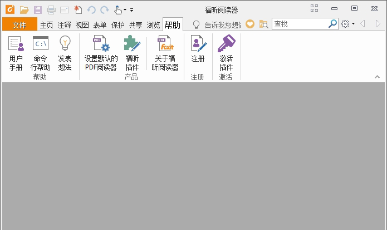Expand the touch mode dropdown arrow
The width and height of the screenshot is (387, 239).
click(125, 10)
